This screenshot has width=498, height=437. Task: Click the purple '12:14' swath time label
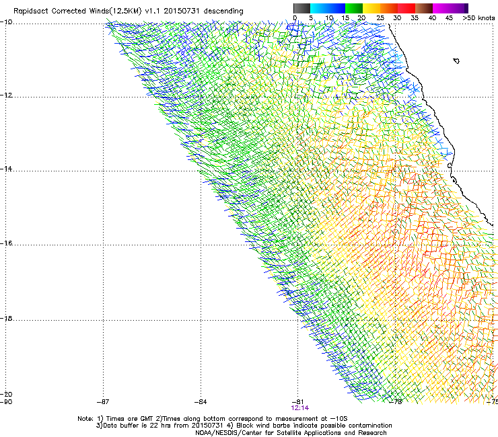300,408
